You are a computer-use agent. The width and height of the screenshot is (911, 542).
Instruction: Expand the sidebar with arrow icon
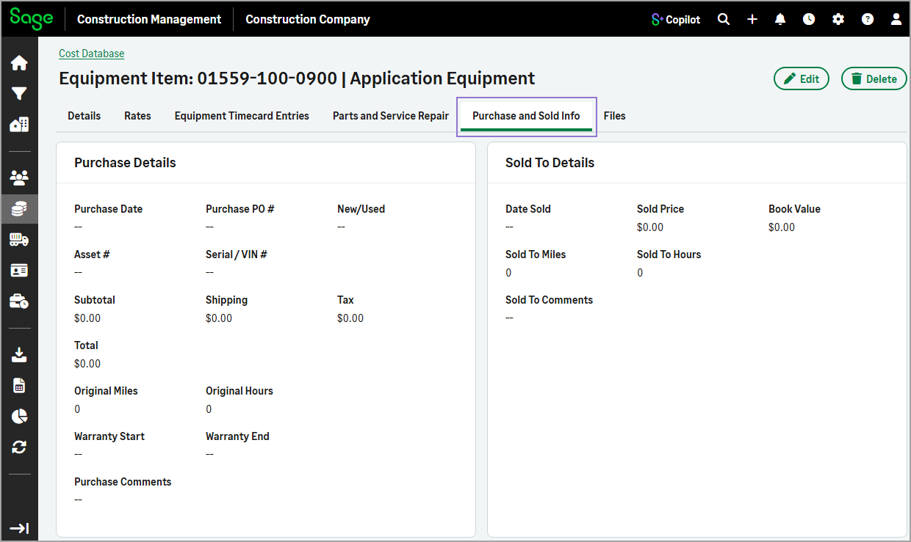(19, 528)
